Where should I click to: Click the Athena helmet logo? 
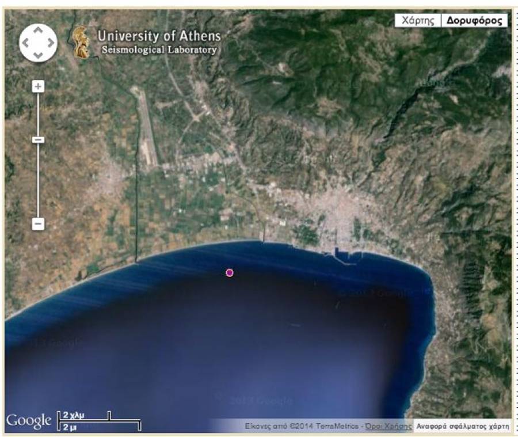[x=81, y=42]
